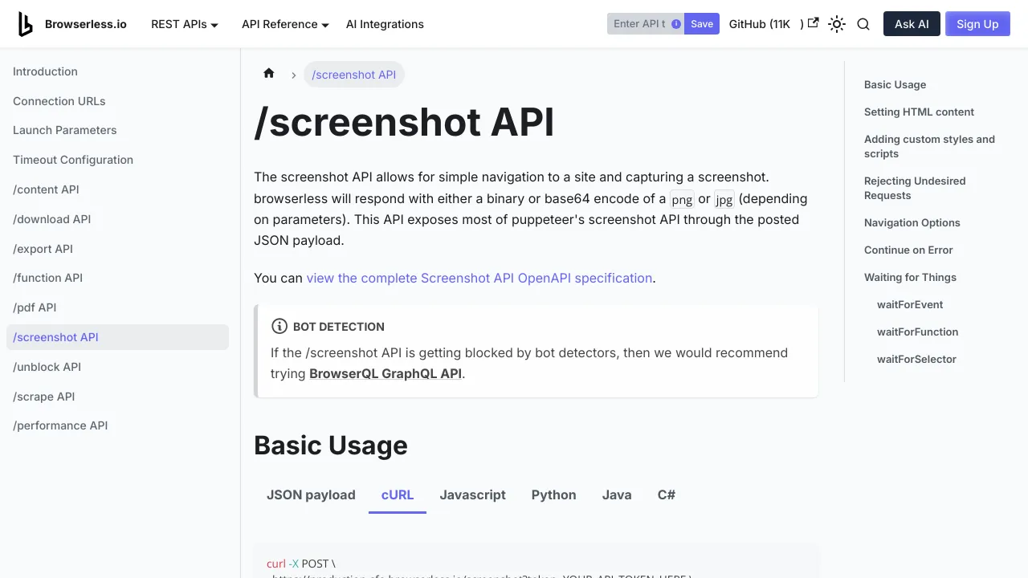Image resolution: width=1028 pixels, height=578 pixels.
Task: Click the API token info icon
Action: click(x=676, y=24)
